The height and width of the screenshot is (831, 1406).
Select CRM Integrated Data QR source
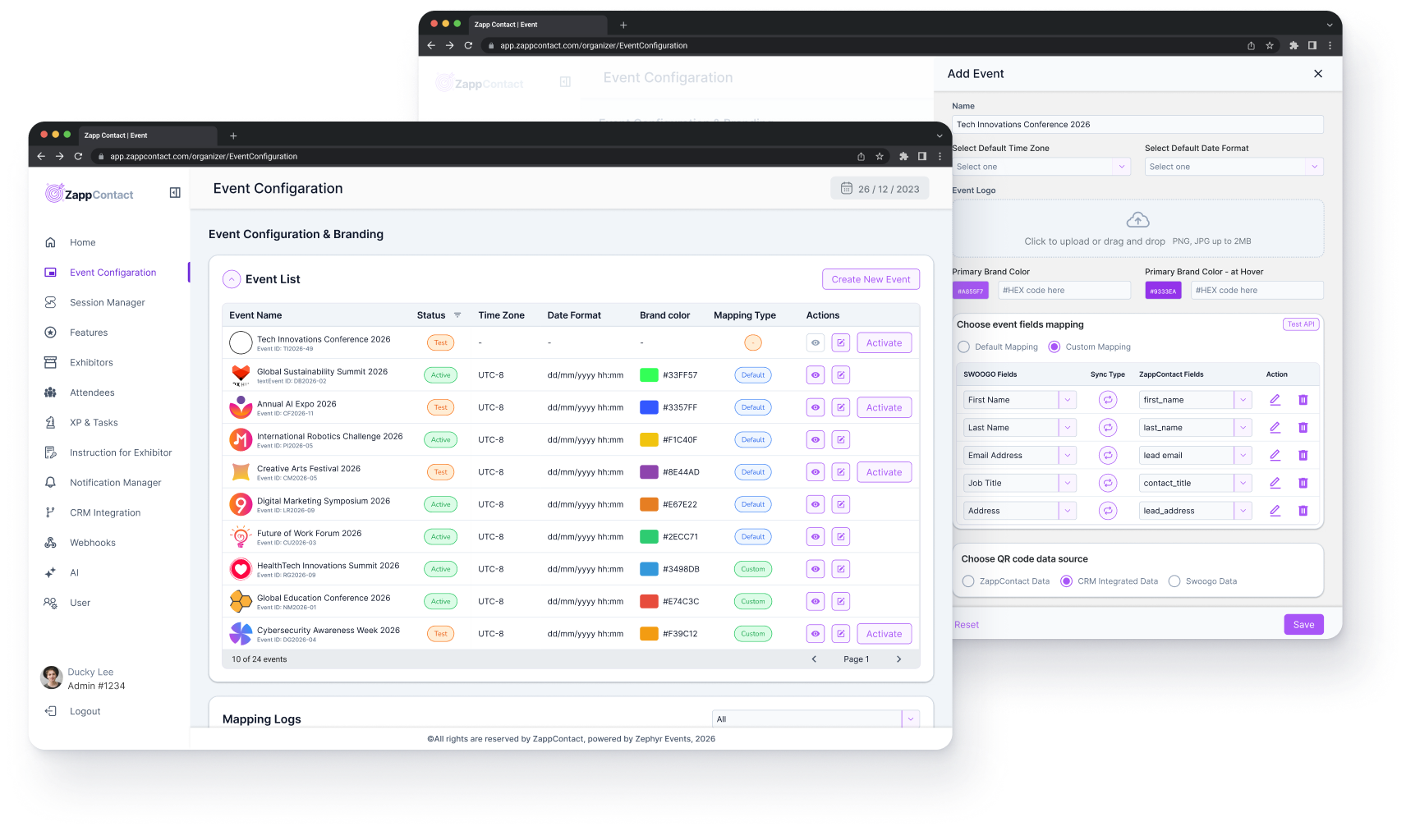coord(1066,581)
